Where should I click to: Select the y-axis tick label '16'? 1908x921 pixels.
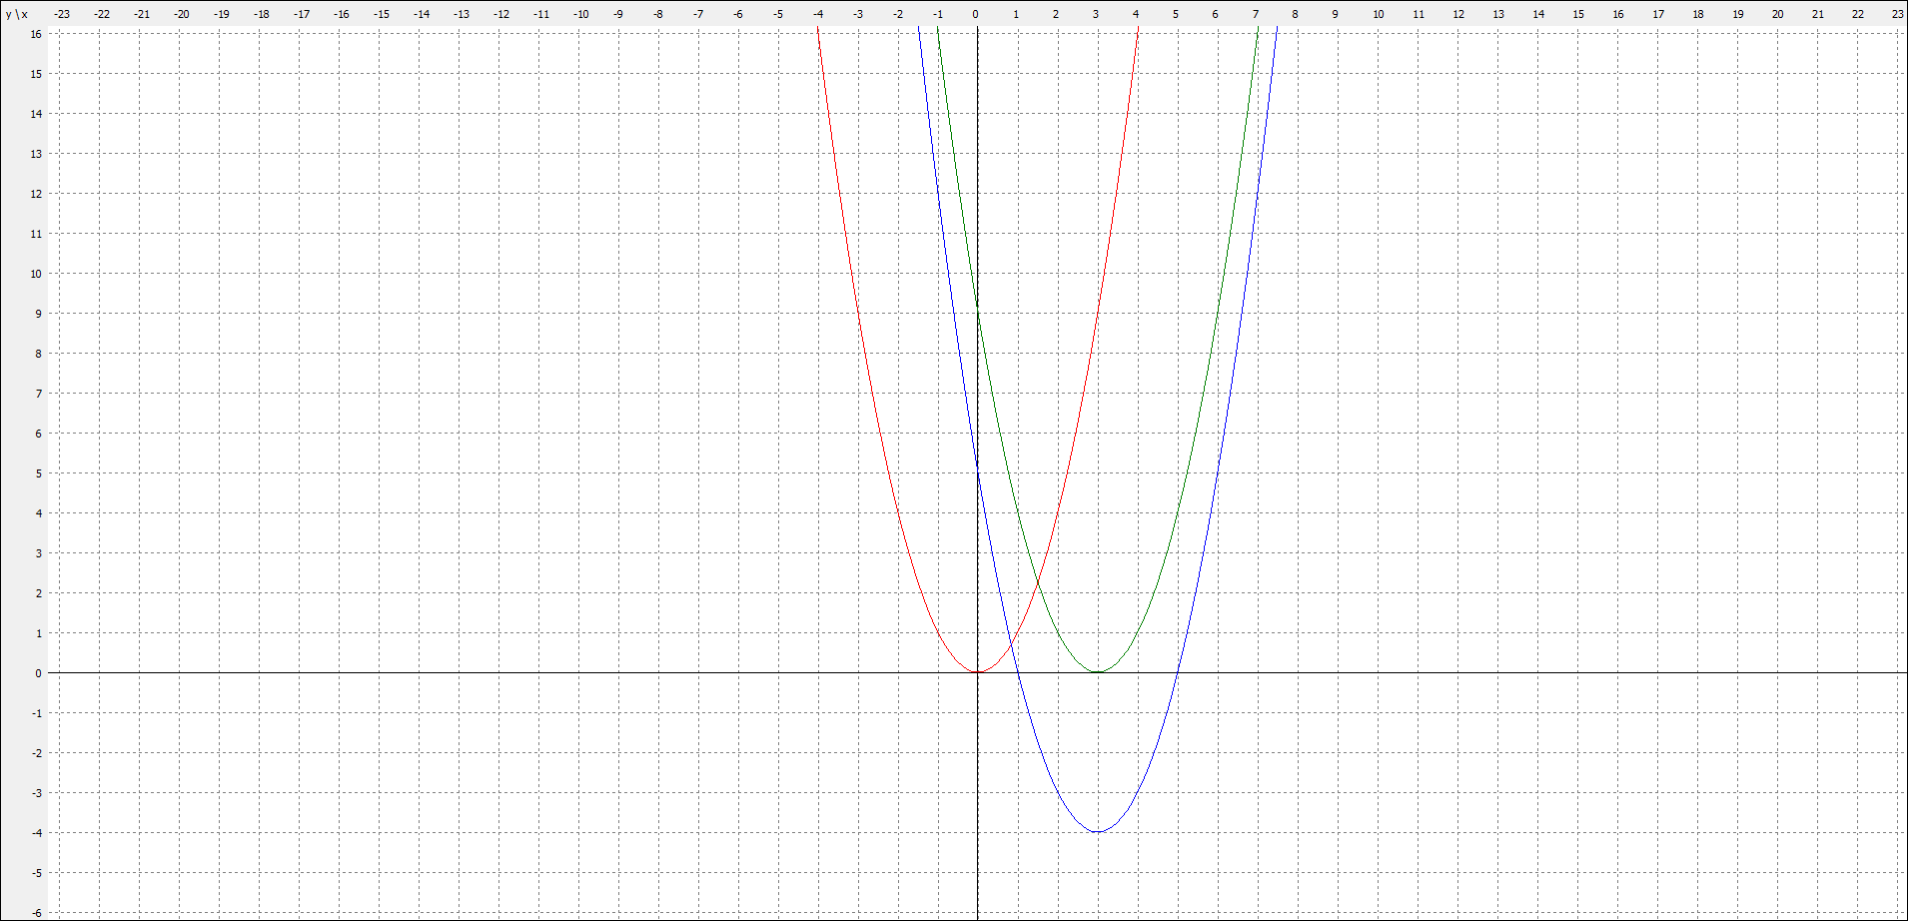36,34
